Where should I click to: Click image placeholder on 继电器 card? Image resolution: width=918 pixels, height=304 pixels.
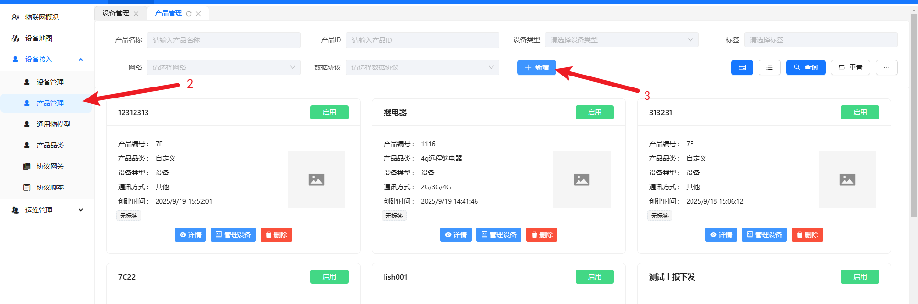[581, 180]
